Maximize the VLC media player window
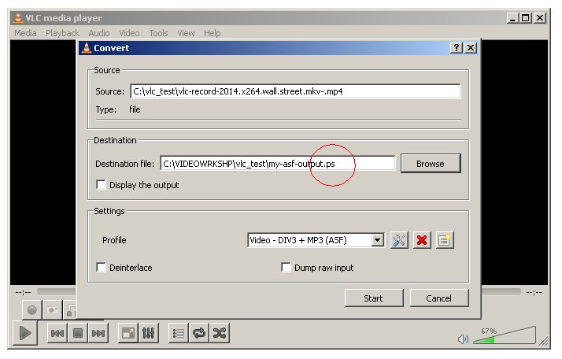Screen dimensions: 562x359 pyautogui.click(x=526, y=18)
